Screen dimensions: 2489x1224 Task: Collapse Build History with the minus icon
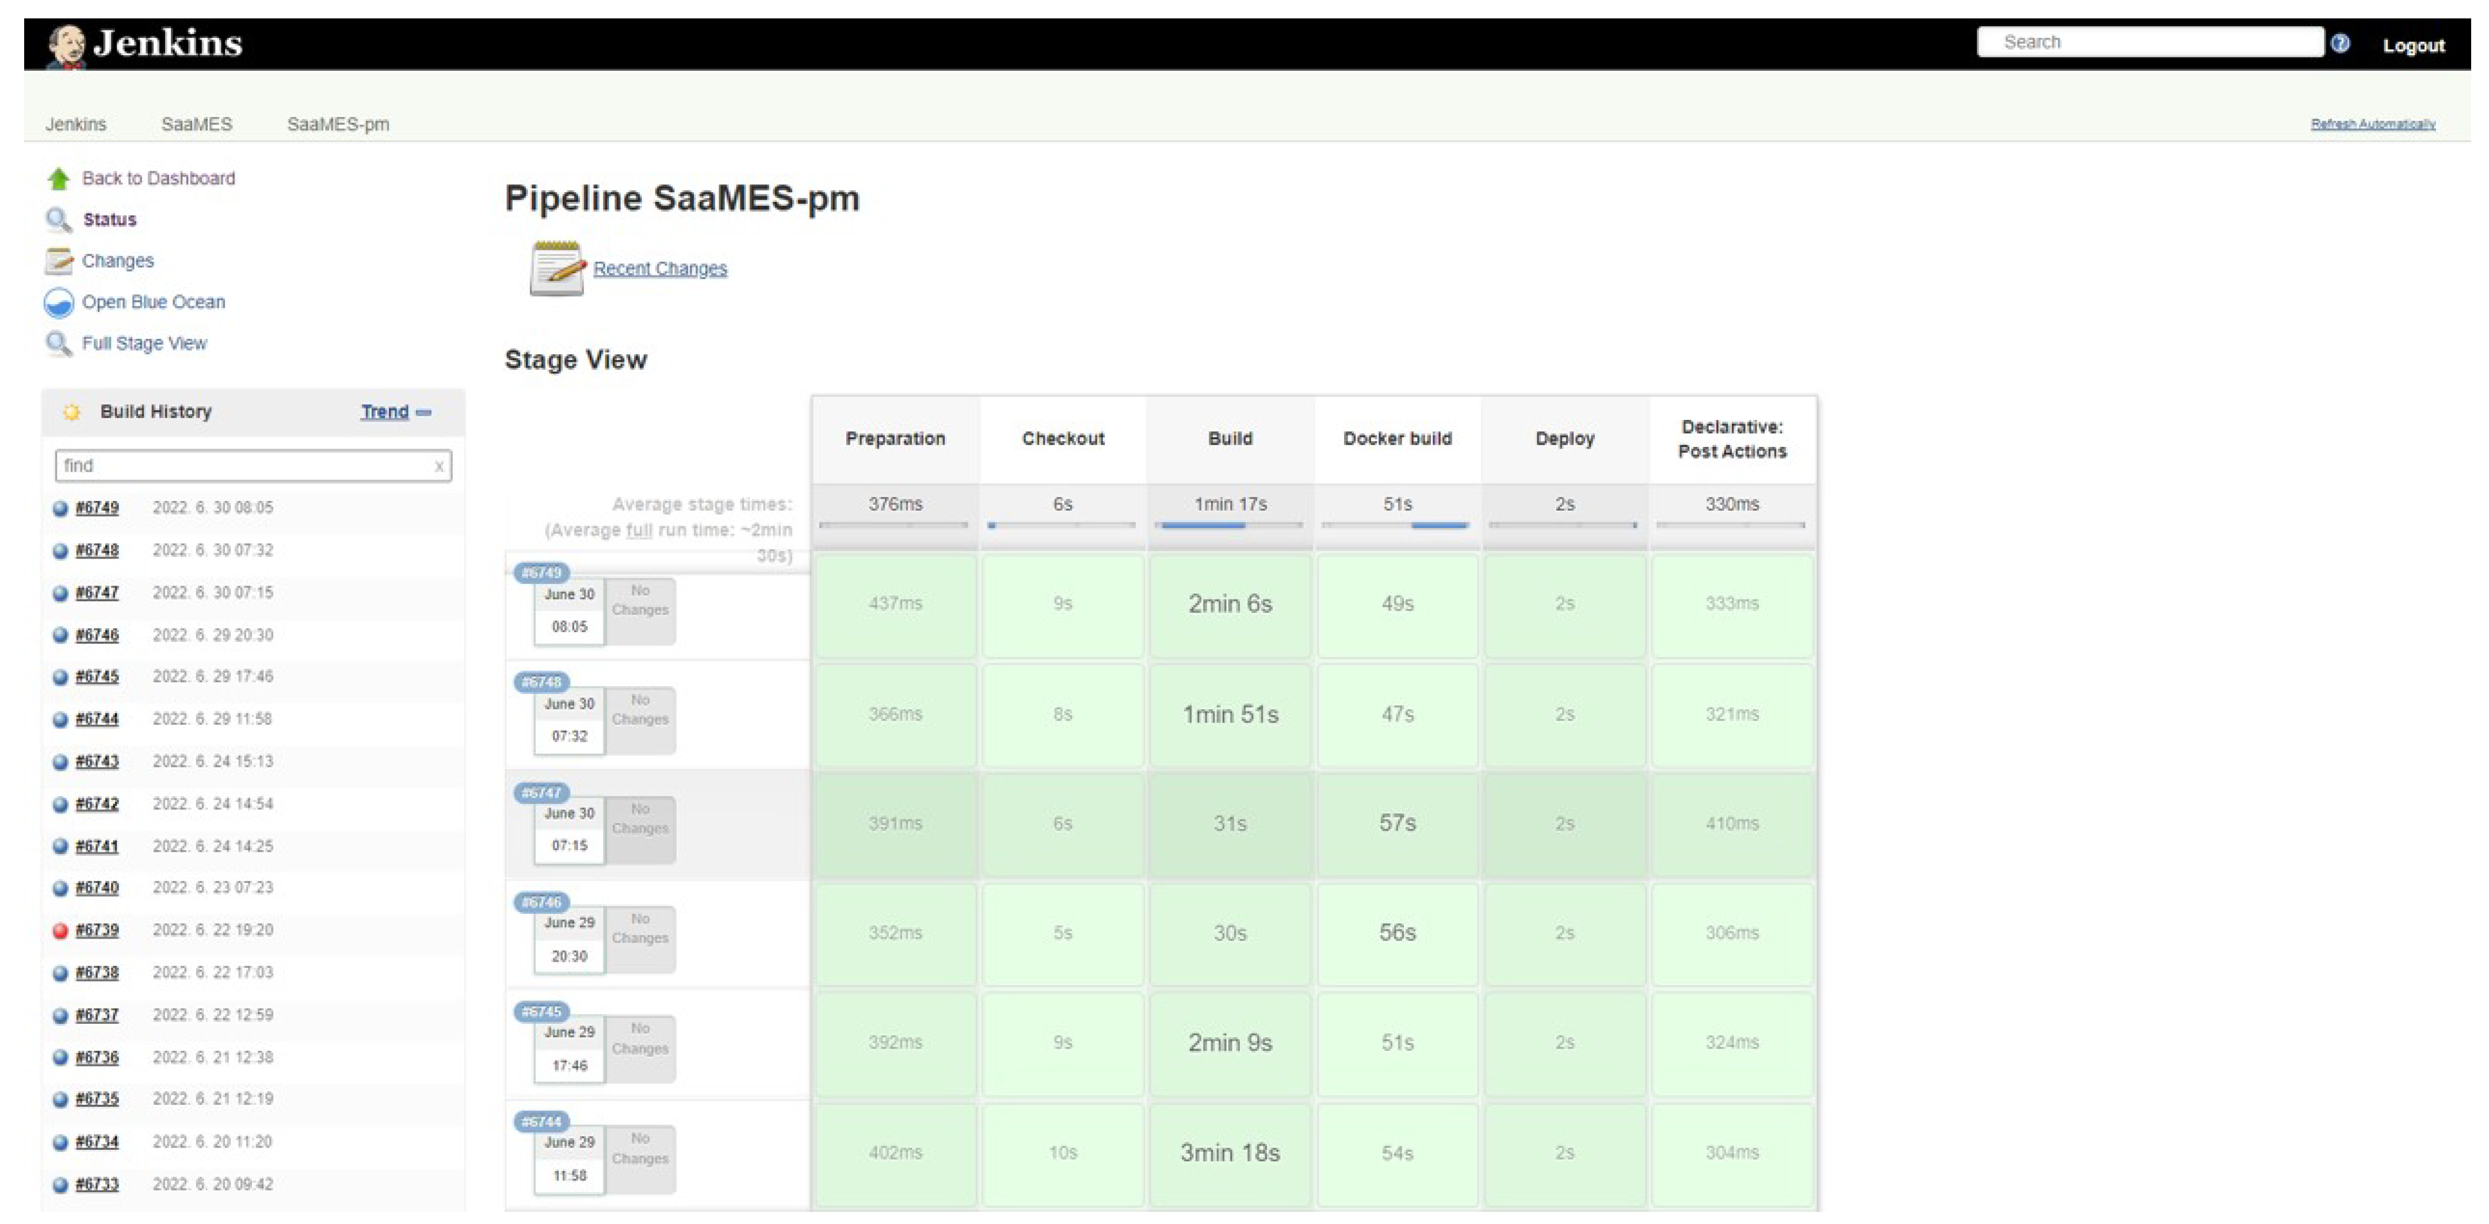point(423,412)
